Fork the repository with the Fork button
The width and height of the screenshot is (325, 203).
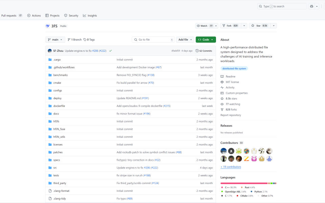[230, 26]
